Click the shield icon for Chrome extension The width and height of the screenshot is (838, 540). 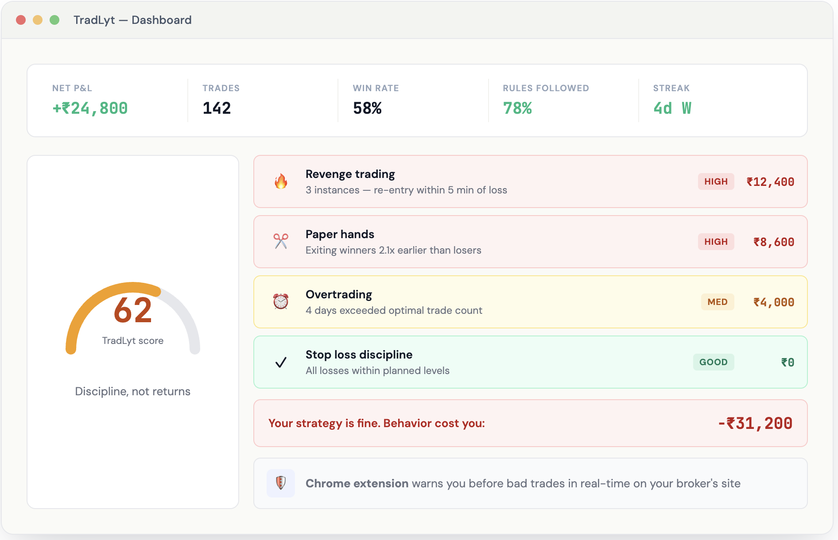[281, 483]
